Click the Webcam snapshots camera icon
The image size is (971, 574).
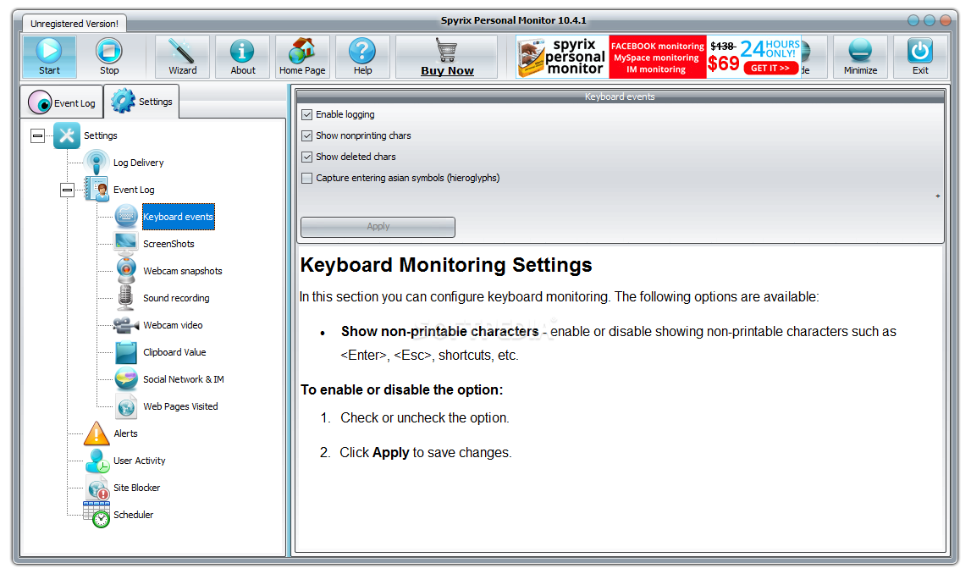[x=126, y=271]
